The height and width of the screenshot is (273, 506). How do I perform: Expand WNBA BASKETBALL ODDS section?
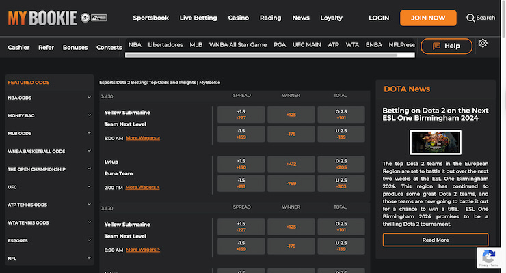pyautogui.click(x=49, y=151)
